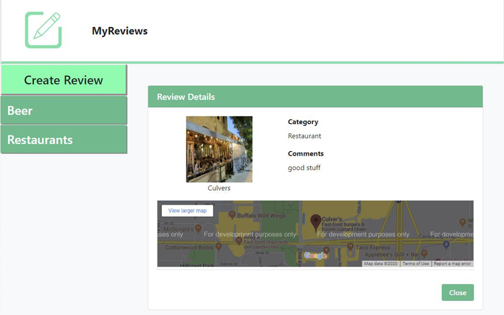Click the Google logo on the map

(315, 256)
